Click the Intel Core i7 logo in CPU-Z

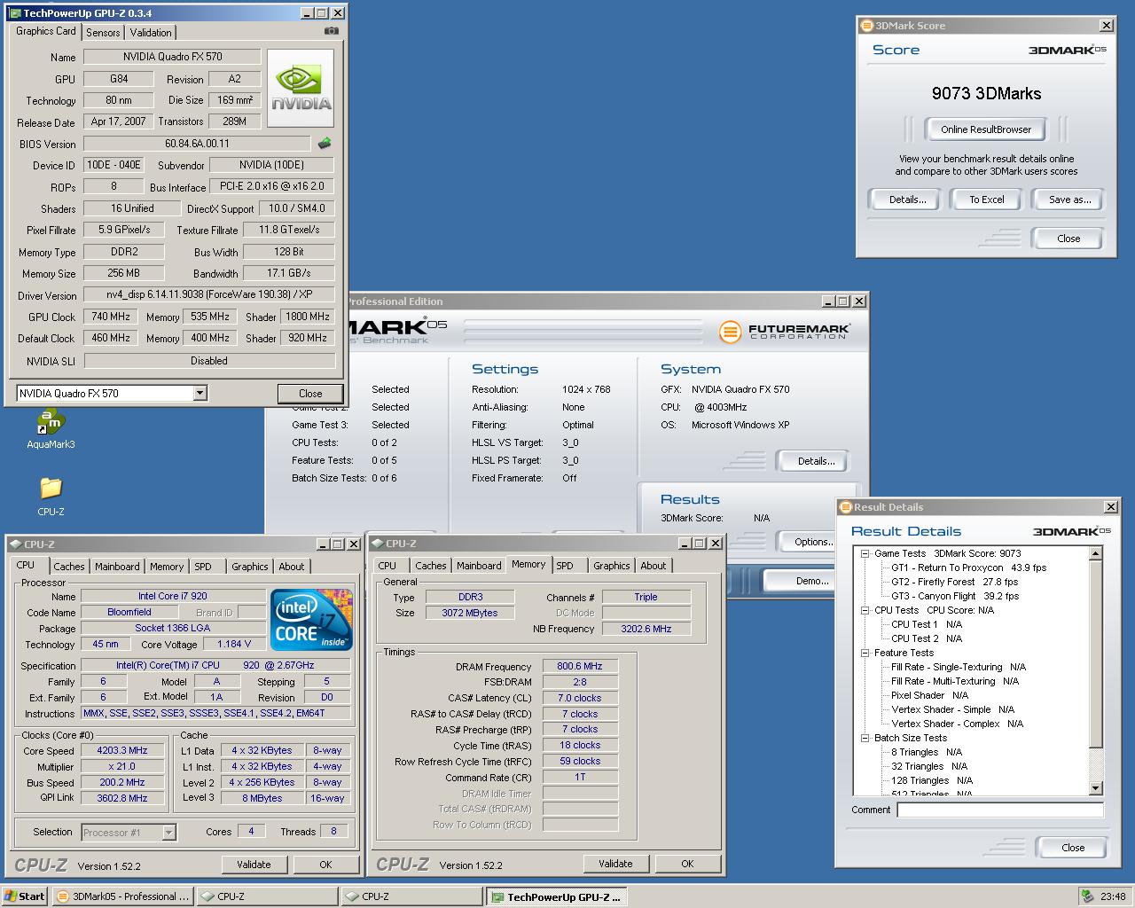[311, 619]
